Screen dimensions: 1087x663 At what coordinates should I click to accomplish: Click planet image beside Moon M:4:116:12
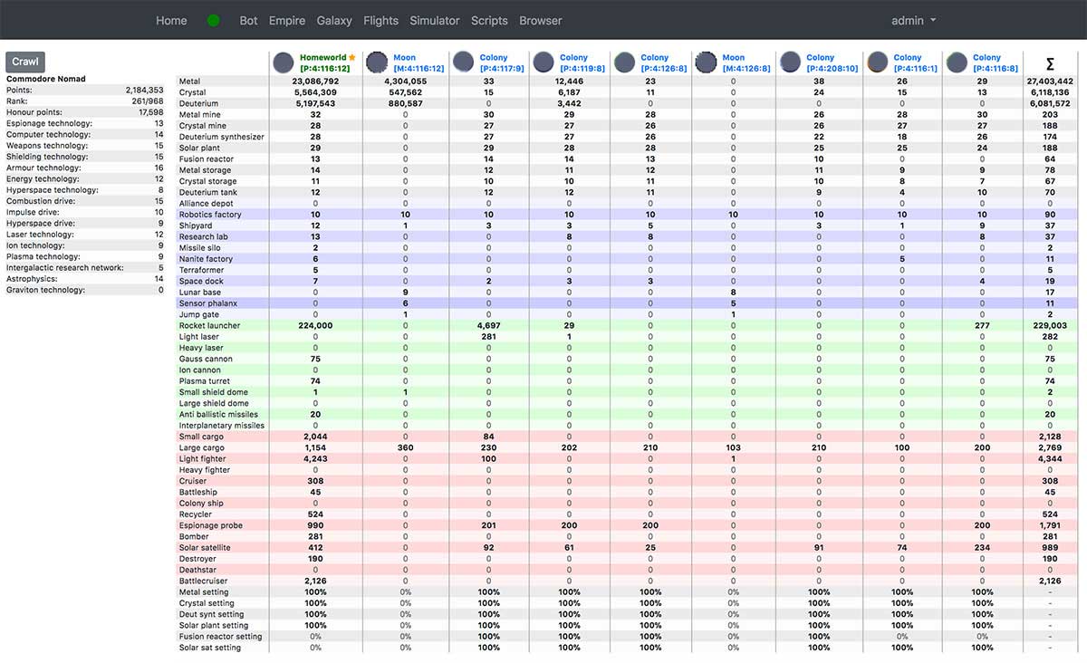pyautogui.click(x=377, y=62)
